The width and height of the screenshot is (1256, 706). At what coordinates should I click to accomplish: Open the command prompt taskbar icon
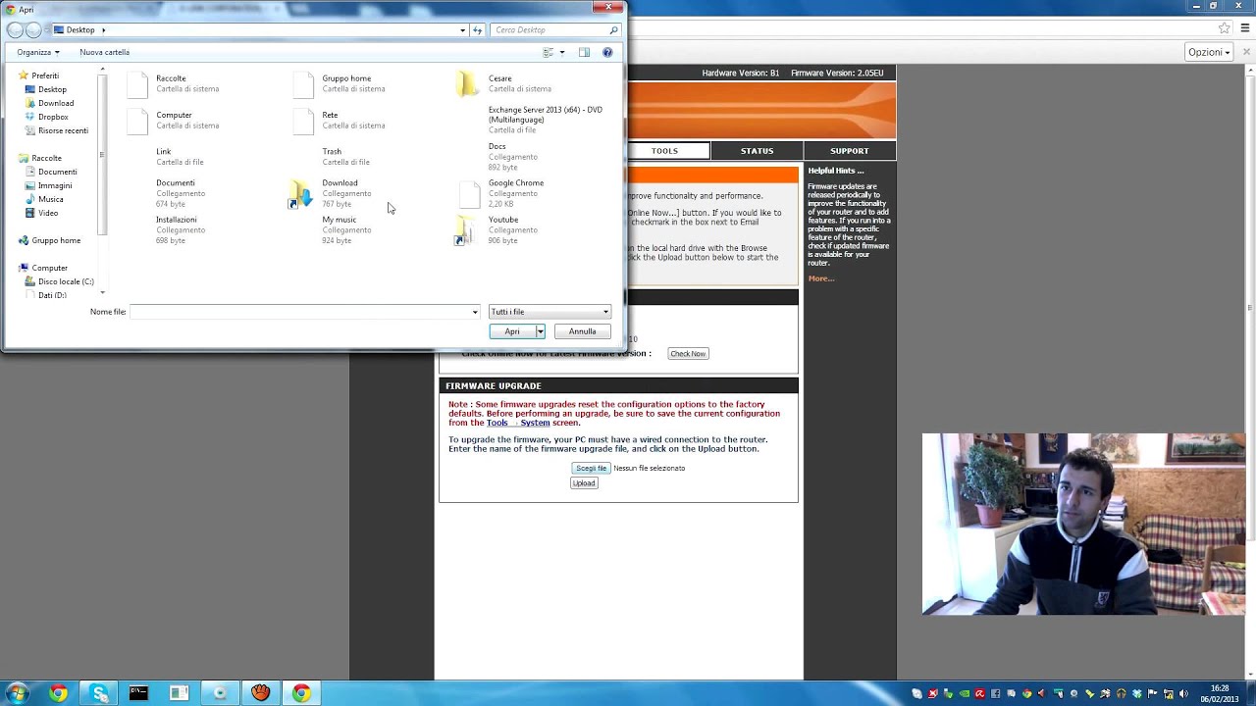(138, 693)
